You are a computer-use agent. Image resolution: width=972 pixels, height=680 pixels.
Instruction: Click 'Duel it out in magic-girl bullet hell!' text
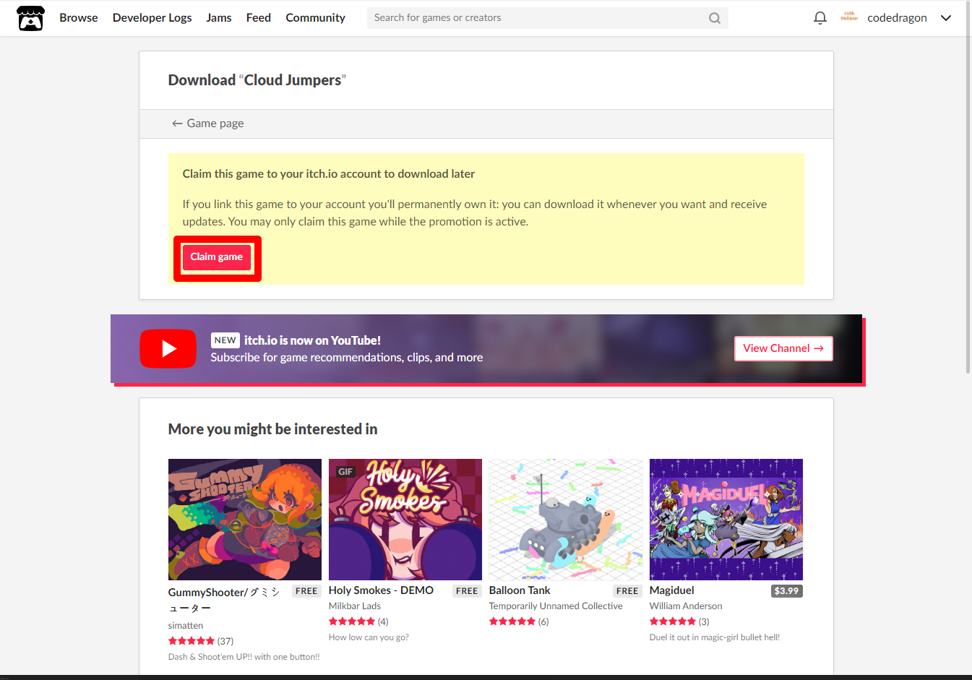point(715,637)
